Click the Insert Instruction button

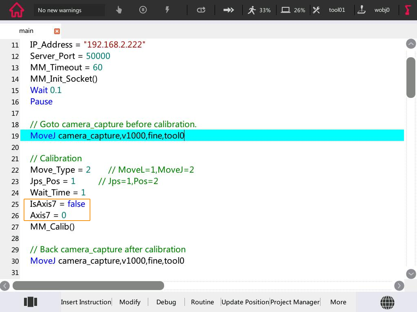click(x=86, y=302)
